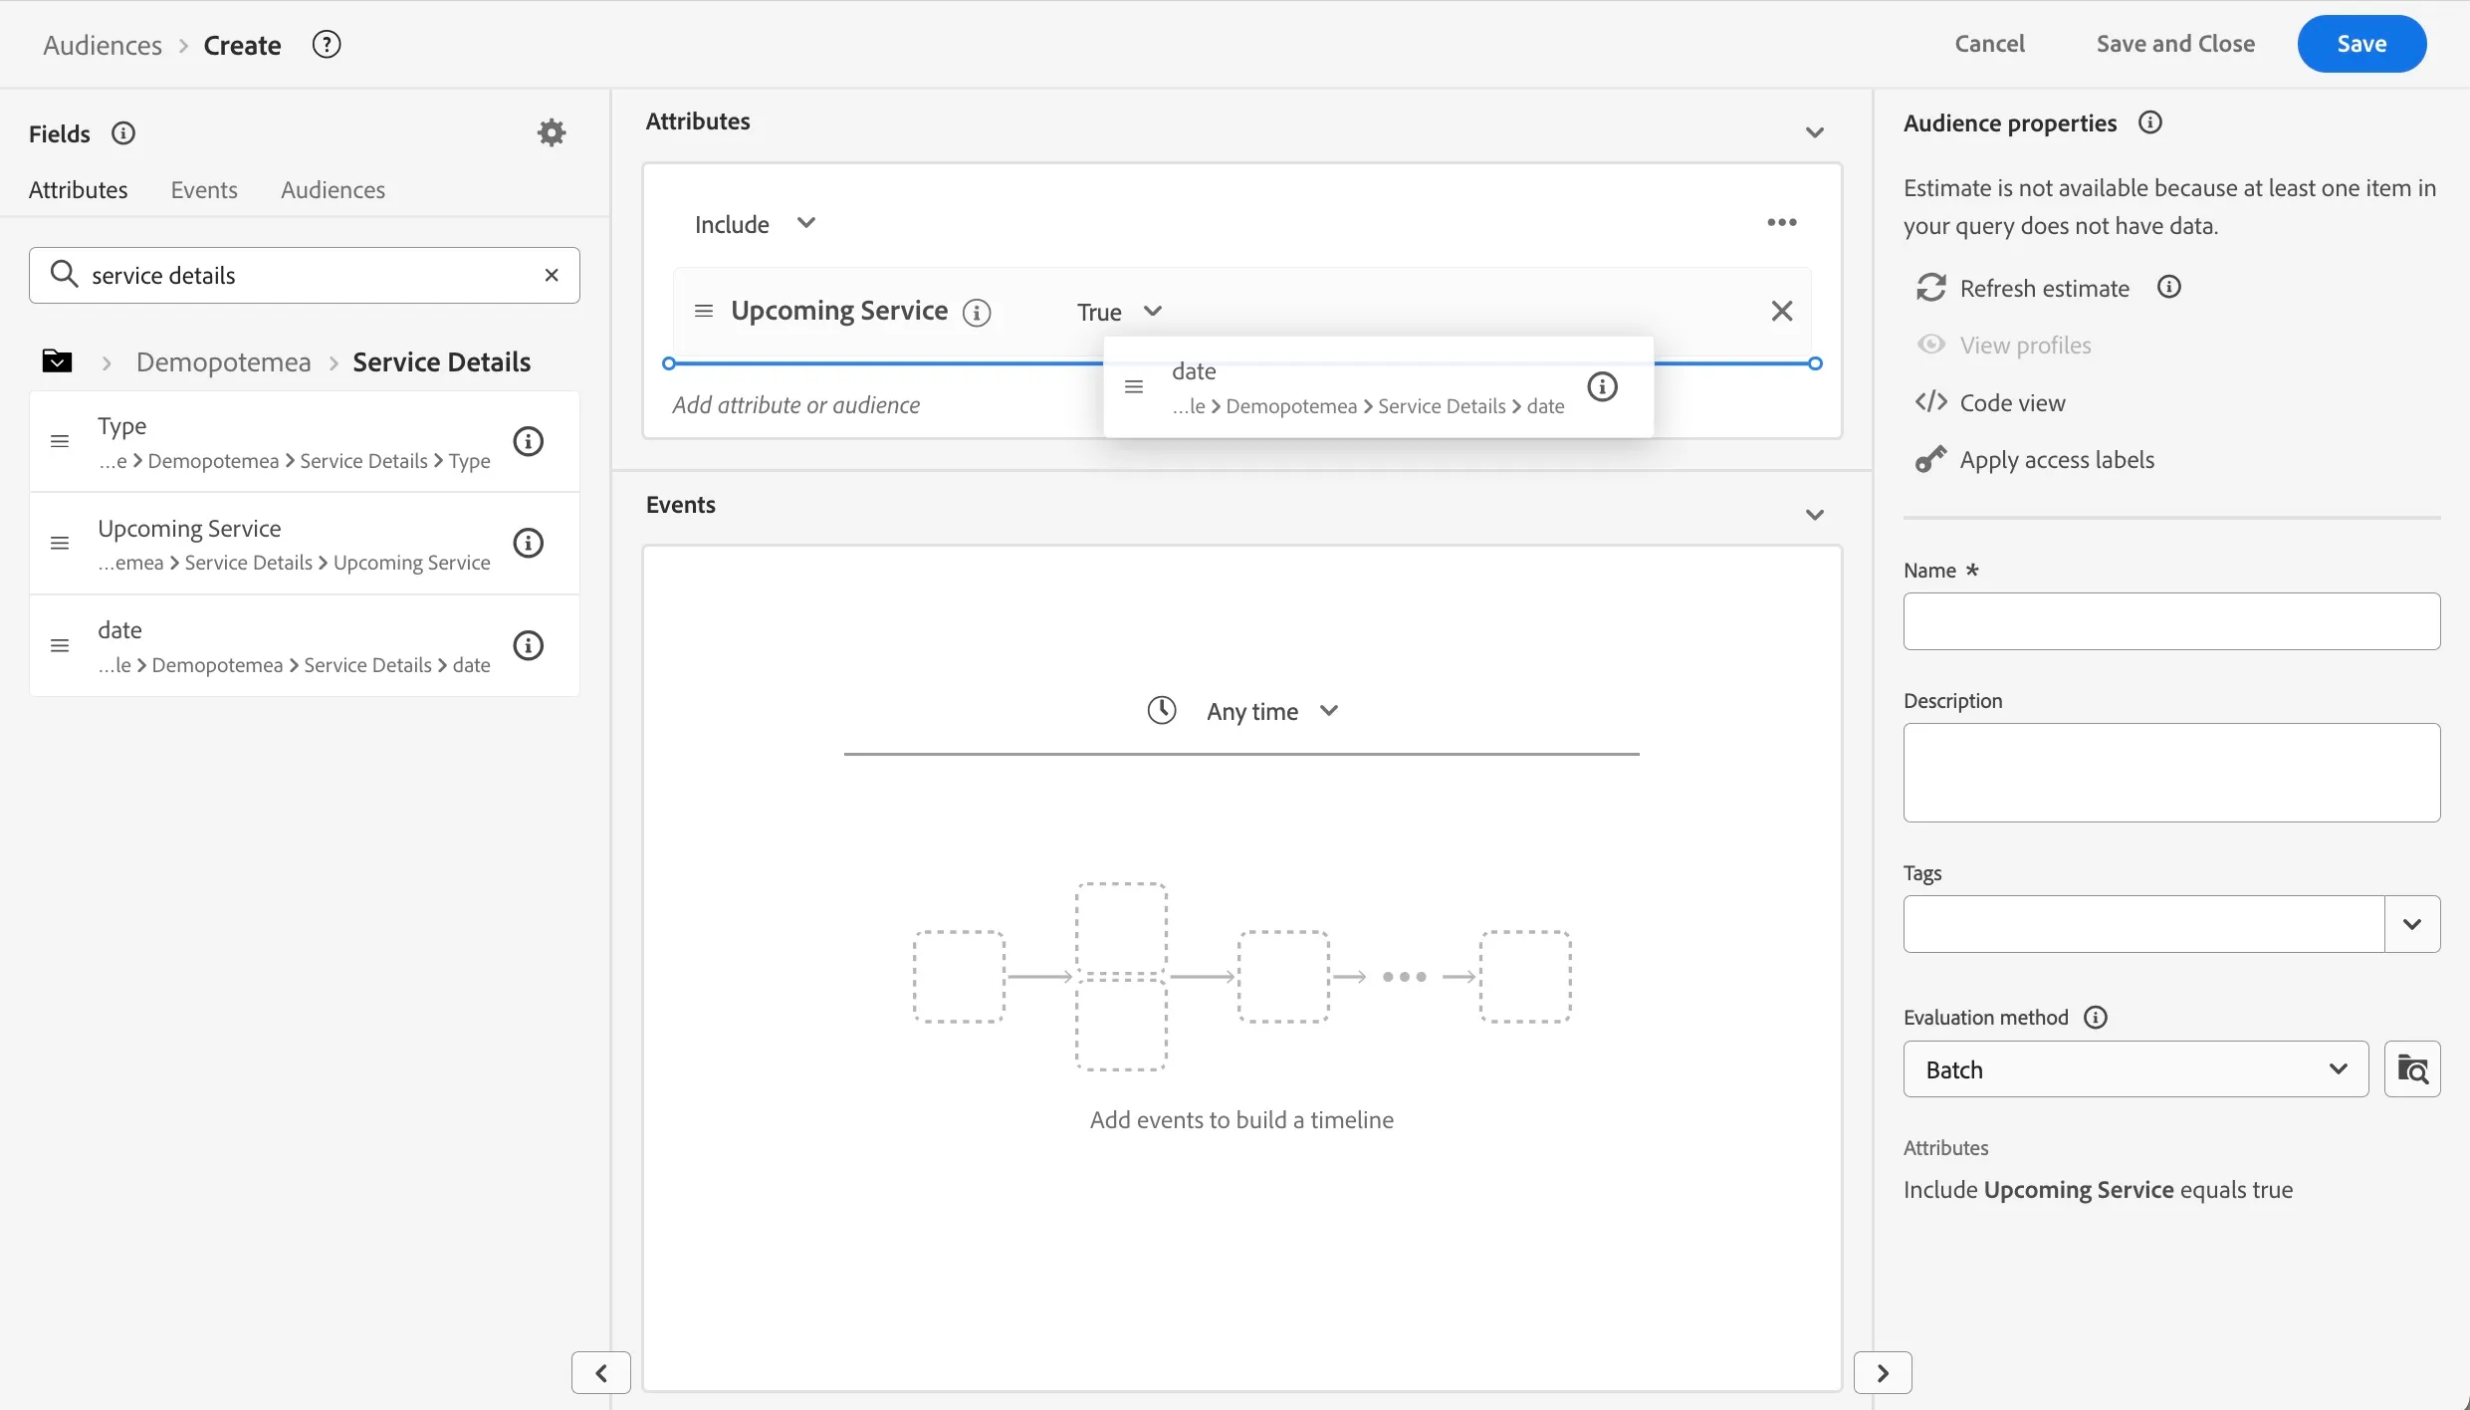This screenshot has width=2470, height=1410.
Task: Click the fields search box
Action: tap(305, 275)
